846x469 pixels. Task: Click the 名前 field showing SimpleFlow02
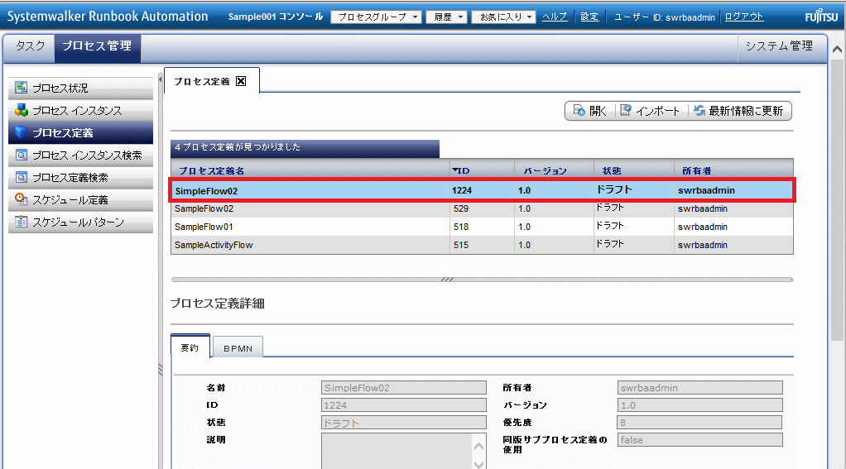coord(404,388)
